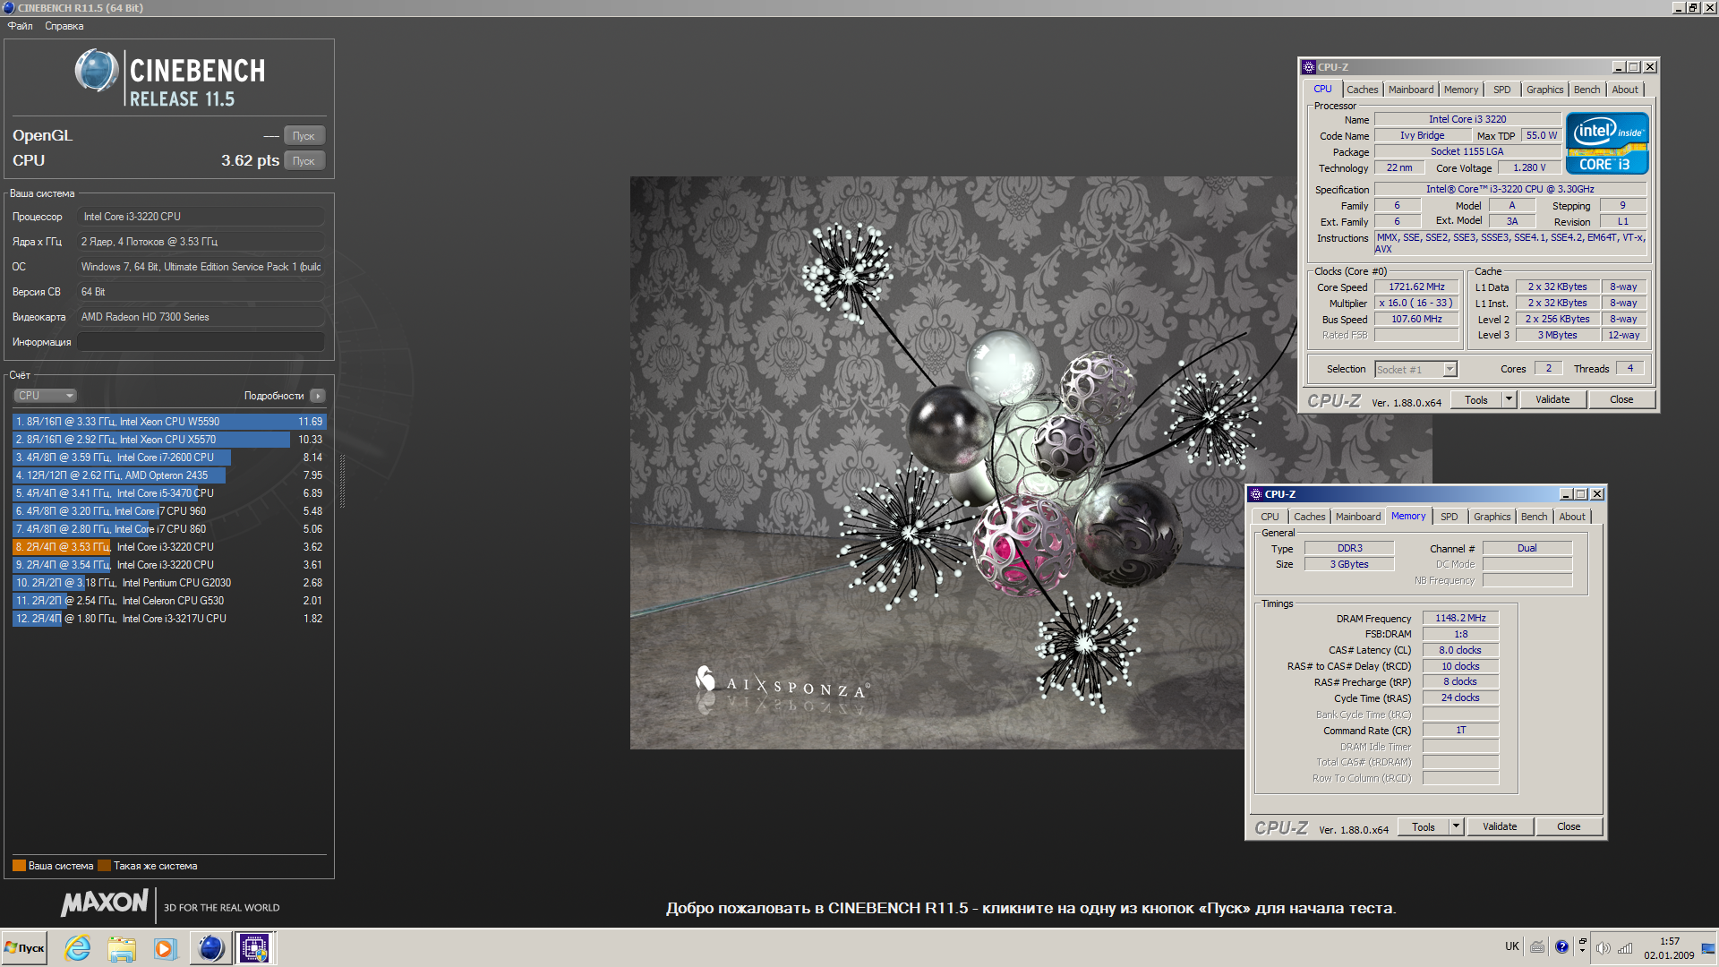Click the Cinebench globe logo
This screenshot has height=967, width=1719.
click(x=97, y=71)
